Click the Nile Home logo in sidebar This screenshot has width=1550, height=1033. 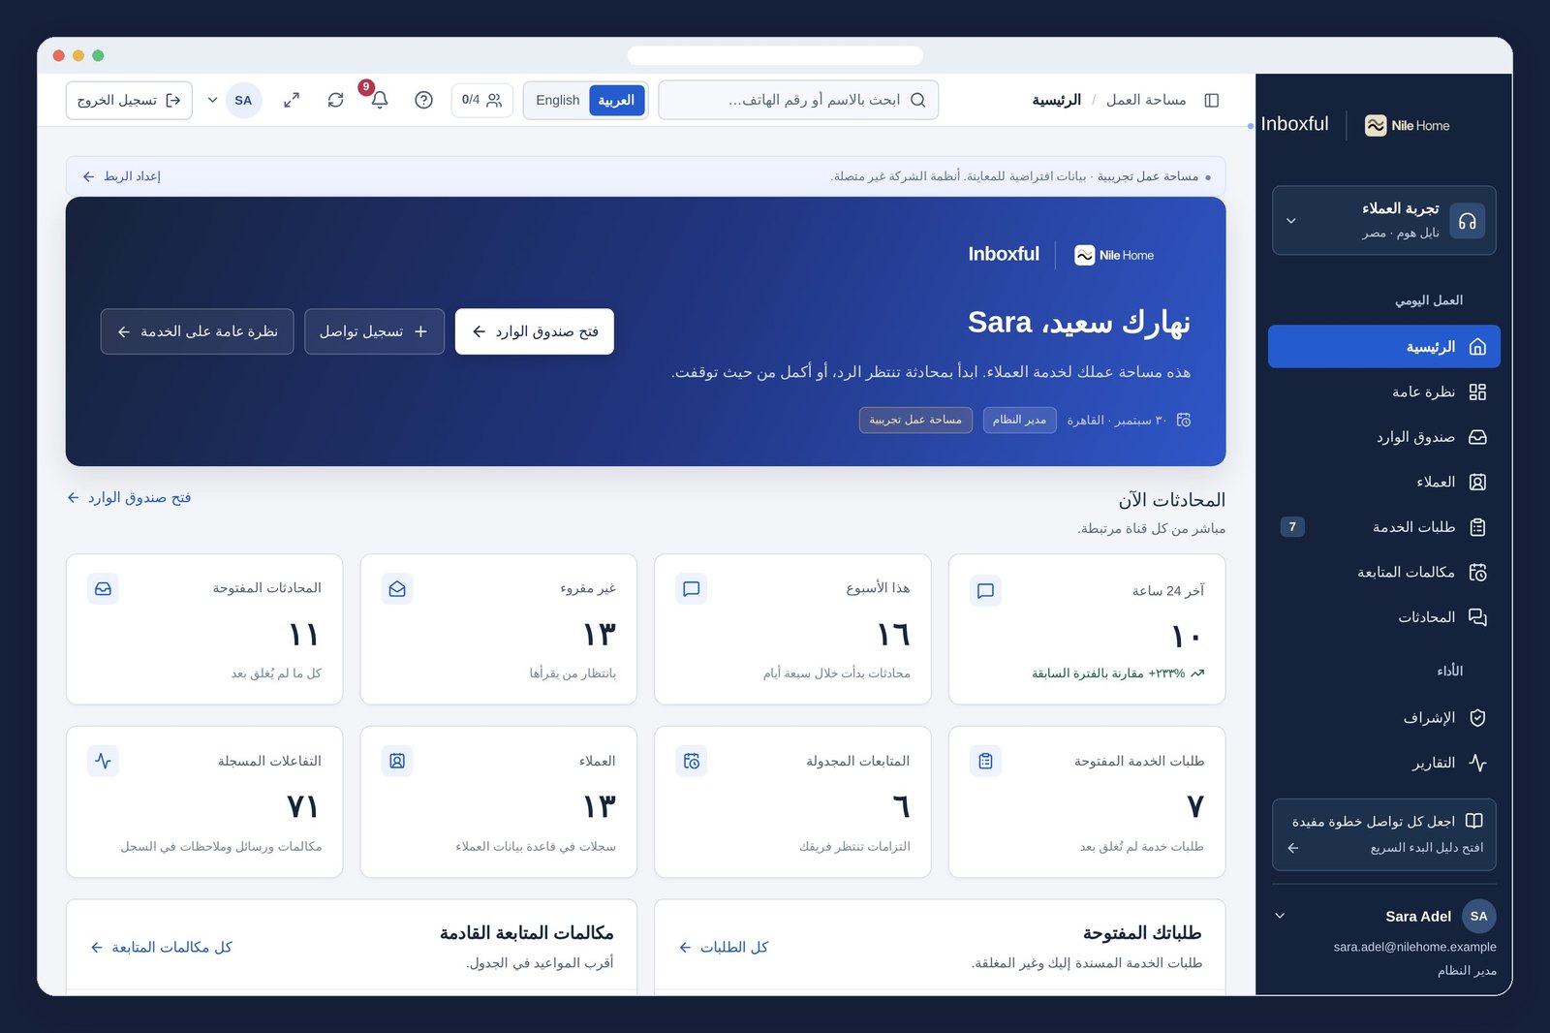click(x=1408, y=125)
